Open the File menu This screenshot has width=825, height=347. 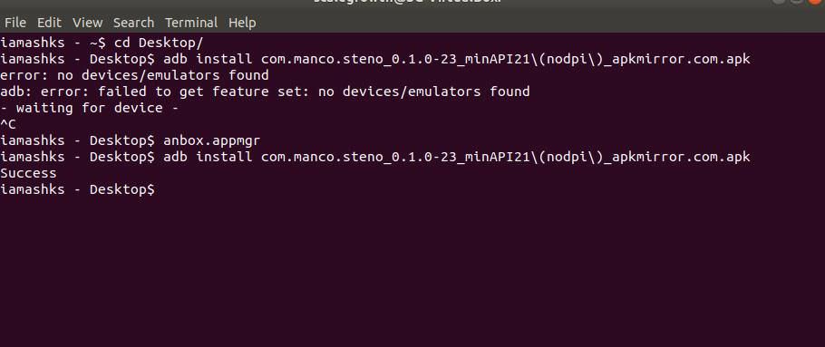pyautogui.click(x=15, y=23)
